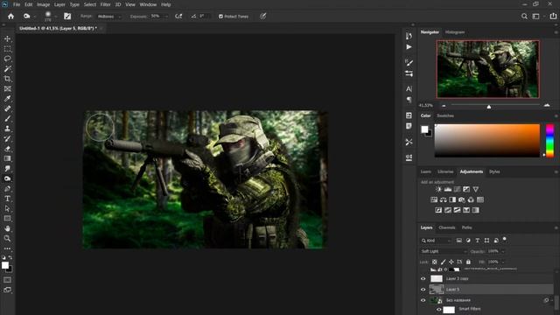This screenshot has width=560, height=315.
Task: Select the Eyedropper tool
Action: (x=7, y=99)
